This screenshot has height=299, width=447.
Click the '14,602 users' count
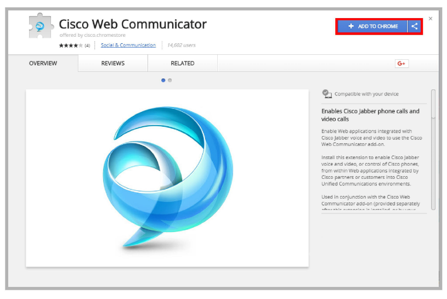182,45
